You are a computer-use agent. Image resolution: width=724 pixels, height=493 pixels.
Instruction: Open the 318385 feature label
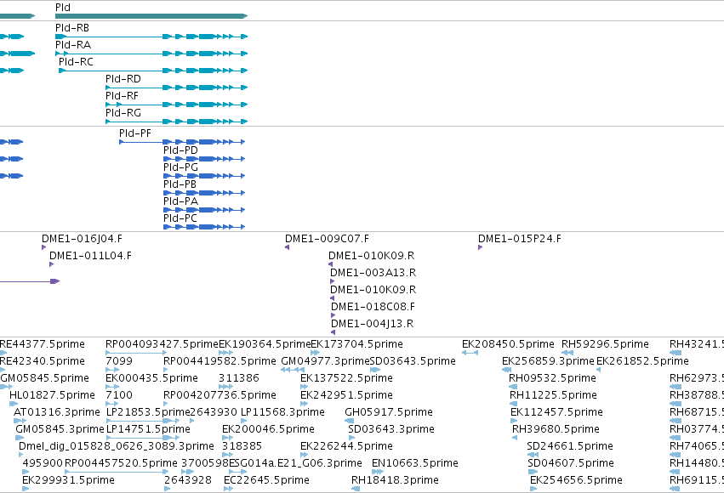tap(242, 447)
